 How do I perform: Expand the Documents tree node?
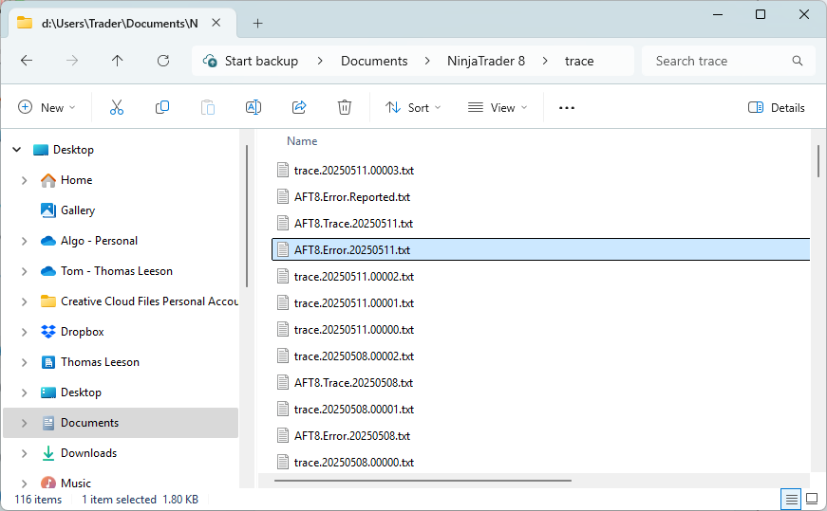coord(25,423)
